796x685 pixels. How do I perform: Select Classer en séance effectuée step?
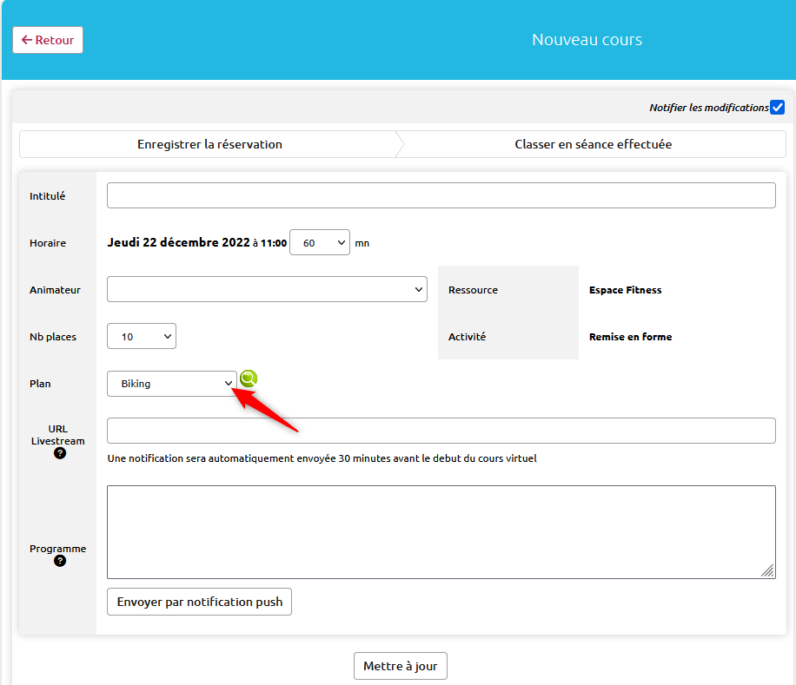(593, 144)
